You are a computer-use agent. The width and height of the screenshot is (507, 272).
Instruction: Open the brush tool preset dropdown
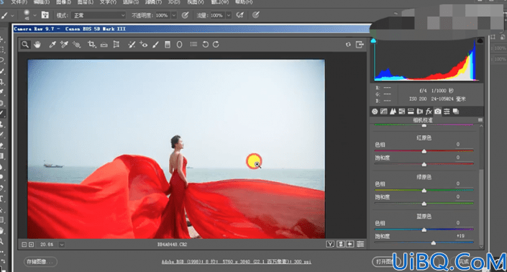[12, 15]
